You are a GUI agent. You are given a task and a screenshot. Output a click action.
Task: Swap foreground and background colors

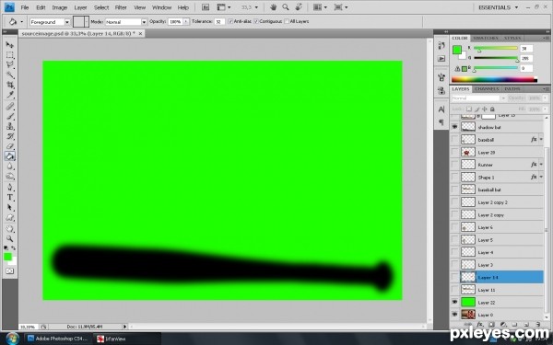point(14,248)
